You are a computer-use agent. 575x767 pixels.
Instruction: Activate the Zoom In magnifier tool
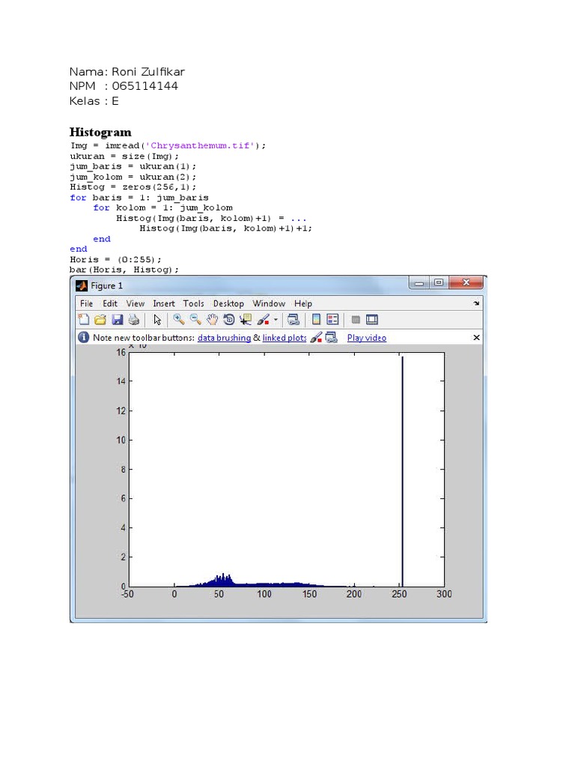coord(179,319)
